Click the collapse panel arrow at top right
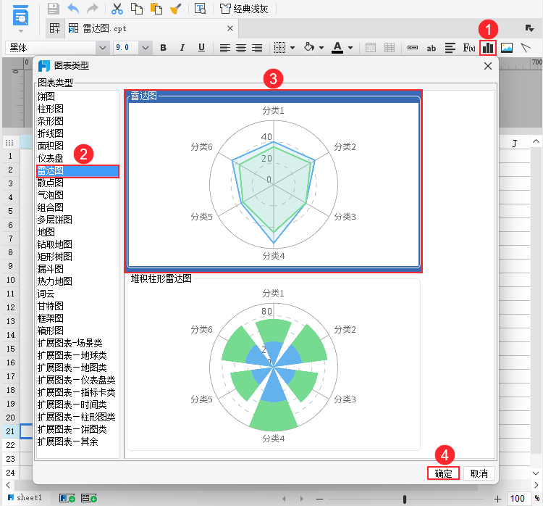 (x=529, y=28)
